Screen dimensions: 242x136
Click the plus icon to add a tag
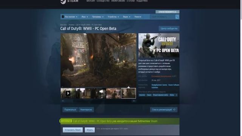[x=177, y=95]
